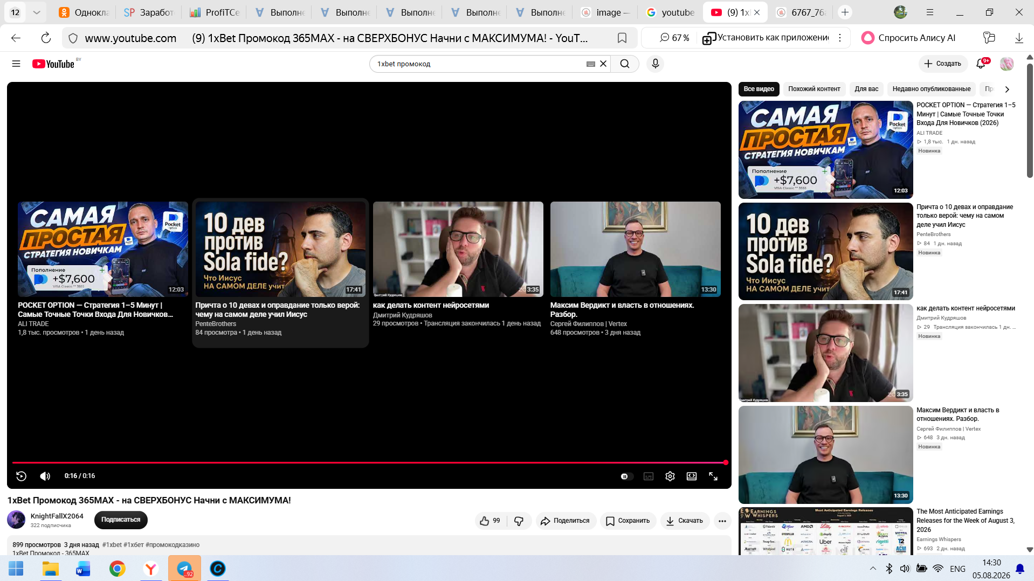This screenshot has height=581, width=1034.
Task: Open File Explorer from taskbar
Action: click(51, 569)
